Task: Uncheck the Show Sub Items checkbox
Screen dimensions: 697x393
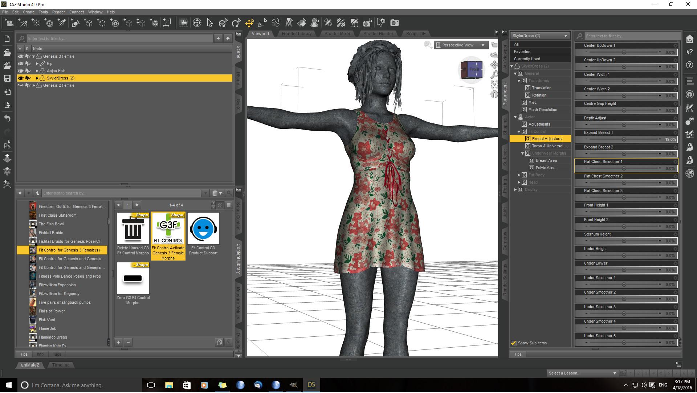Action: [x=514, y=343]
